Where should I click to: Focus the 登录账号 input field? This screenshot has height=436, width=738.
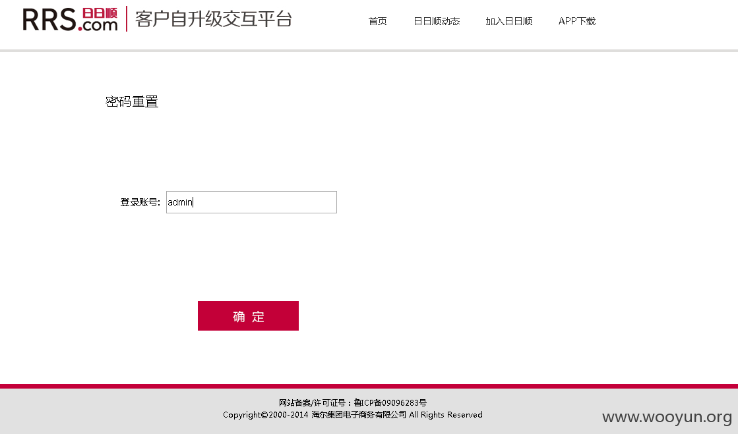click(251, 202)
